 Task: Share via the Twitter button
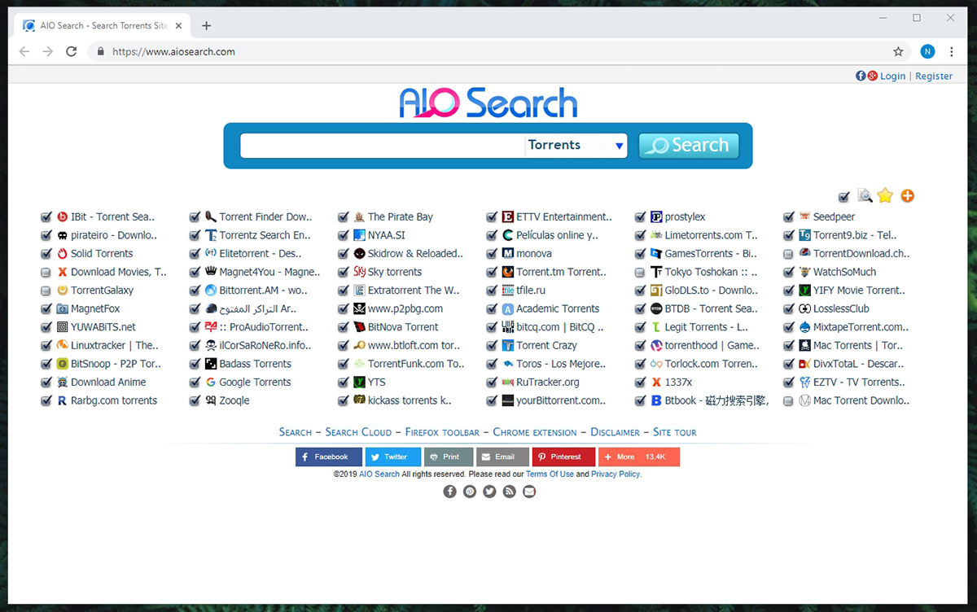tap(393, 457)
